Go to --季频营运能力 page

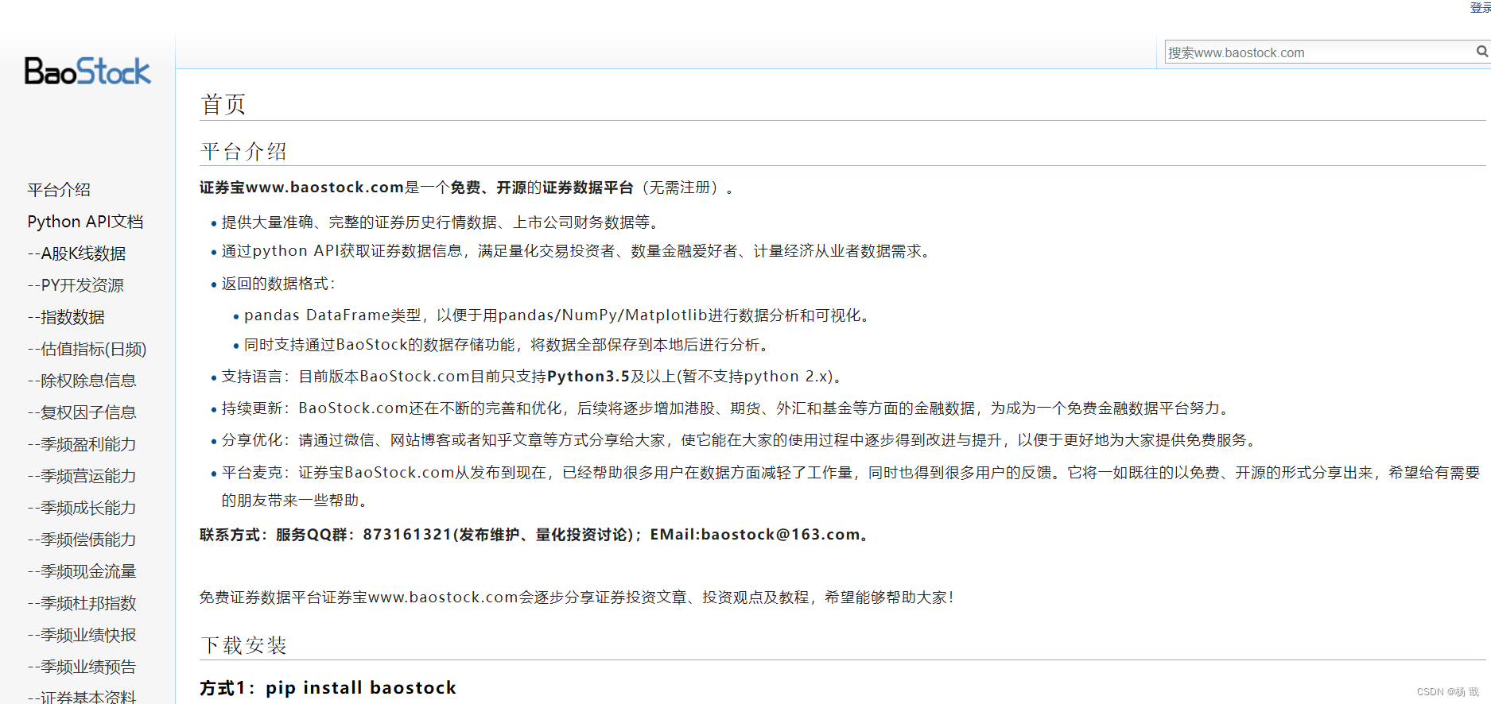click(81, 476)
